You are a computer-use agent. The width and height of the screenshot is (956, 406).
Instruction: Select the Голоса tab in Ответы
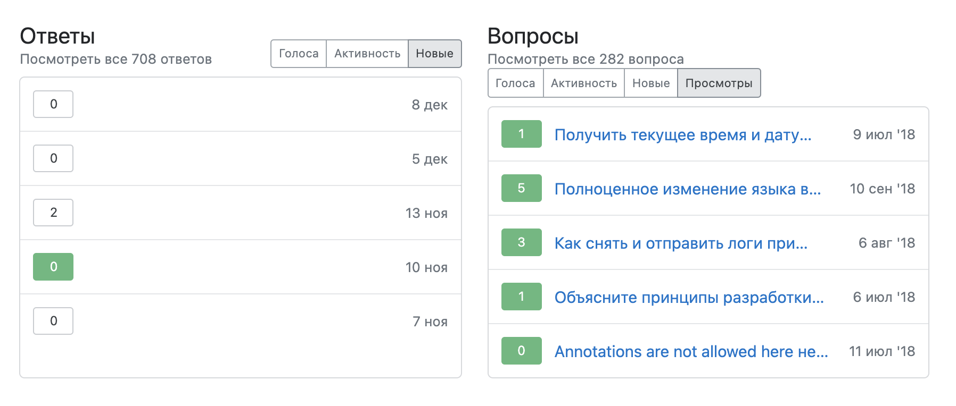pos(299,54)
